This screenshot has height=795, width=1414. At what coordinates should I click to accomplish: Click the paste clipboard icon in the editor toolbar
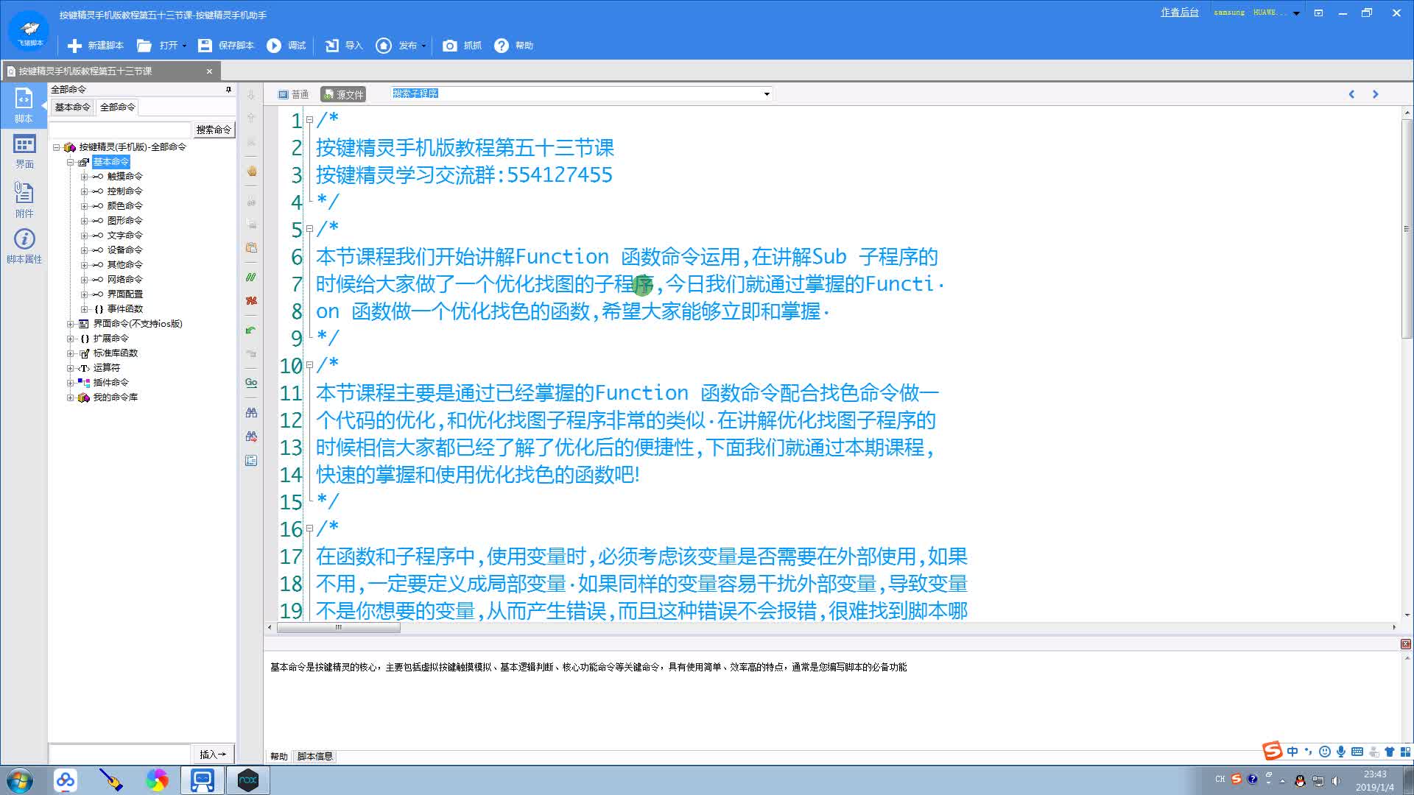coord(251,247)
